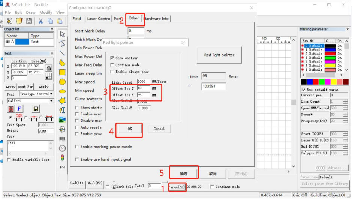352x199 pixels.
Task: Switch to the Other tab
Action: pyautogui.click(x=133, y=18)
